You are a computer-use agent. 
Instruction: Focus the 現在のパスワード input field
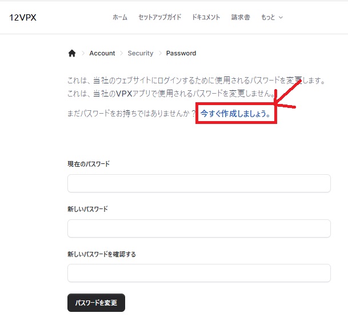pyautogui.click(x=199, y=183)
